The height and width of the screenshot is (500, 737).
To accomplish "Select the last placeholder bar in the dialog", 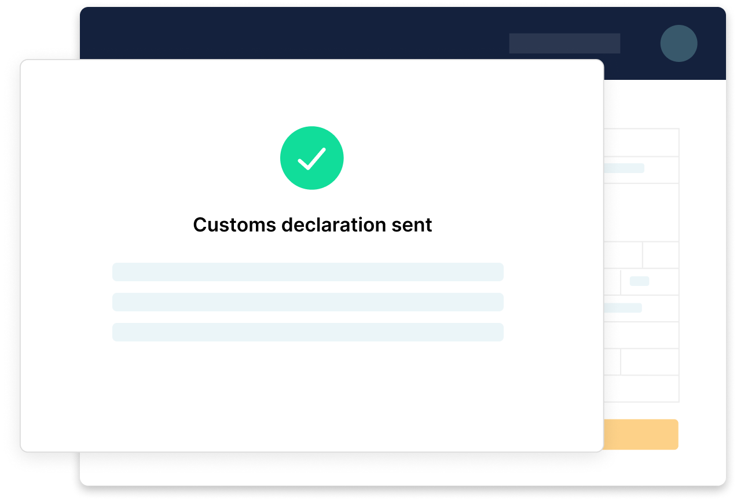I will (x=307, y=332).
